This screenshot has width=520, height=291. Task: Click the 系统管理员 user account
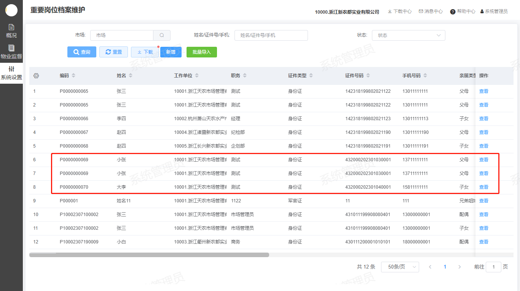tap(494, 11)
